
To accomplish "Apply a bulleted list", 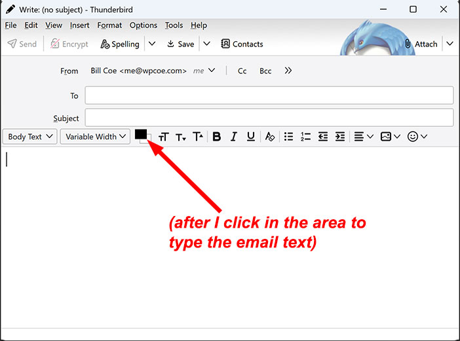I will pyautogui.click(x=289, y=137).
